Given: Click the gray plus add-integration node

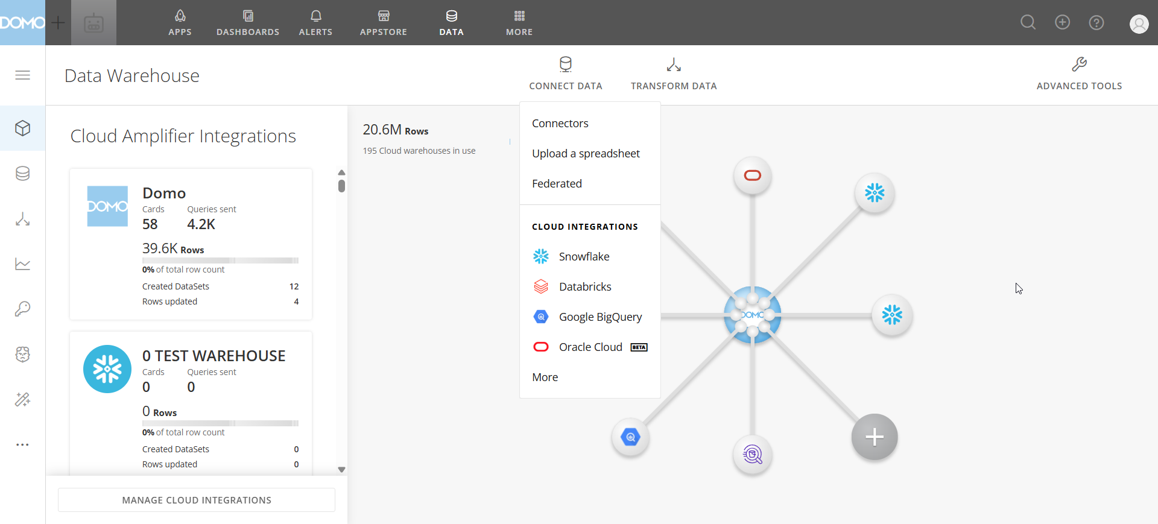Looking at the screenshot, I should [875, 437].
